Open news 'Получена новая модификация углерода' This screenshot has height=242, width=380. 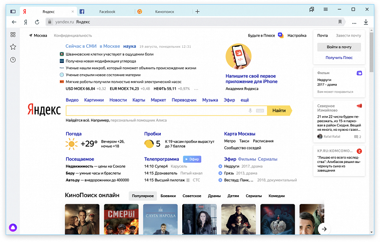coord(101,61)
